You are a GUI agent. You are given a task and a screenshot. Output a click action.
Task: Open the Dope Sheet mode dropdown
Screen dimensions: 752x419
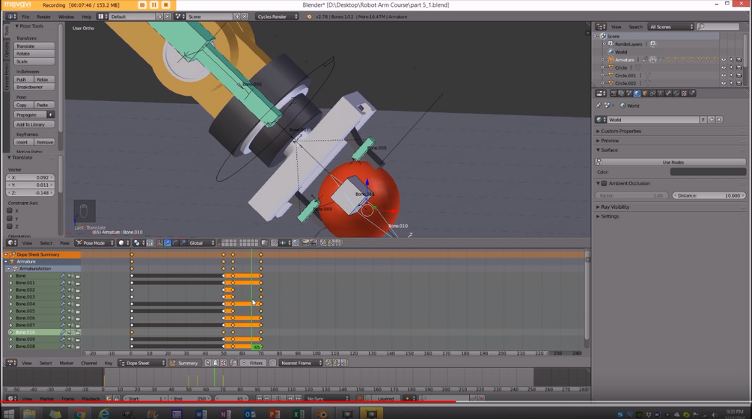coord(141,363)
